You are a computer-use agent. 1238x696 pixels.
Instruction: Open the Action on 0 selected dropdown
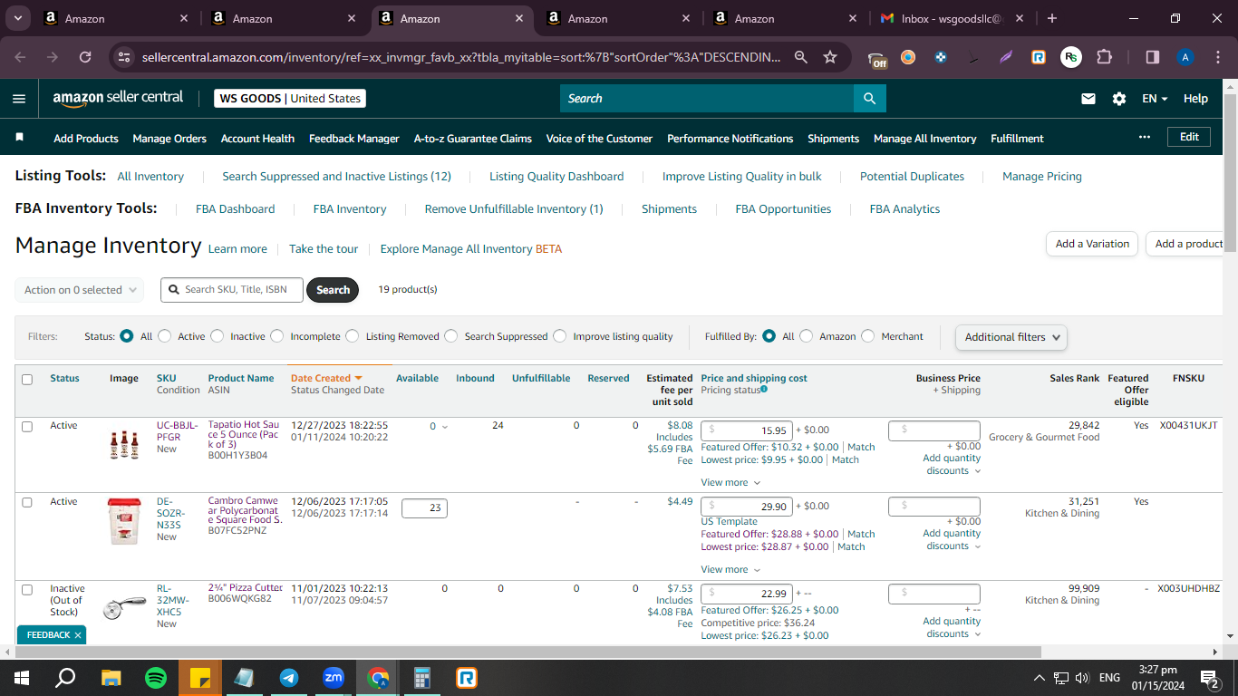point(80,290)
